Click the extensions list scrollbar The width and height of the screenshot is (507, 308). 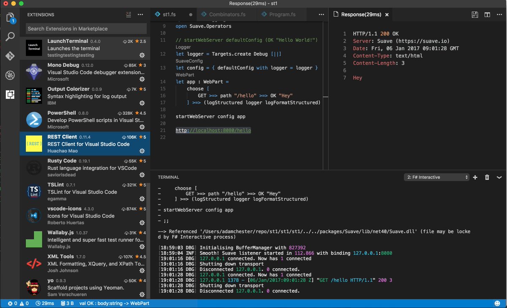148,241
